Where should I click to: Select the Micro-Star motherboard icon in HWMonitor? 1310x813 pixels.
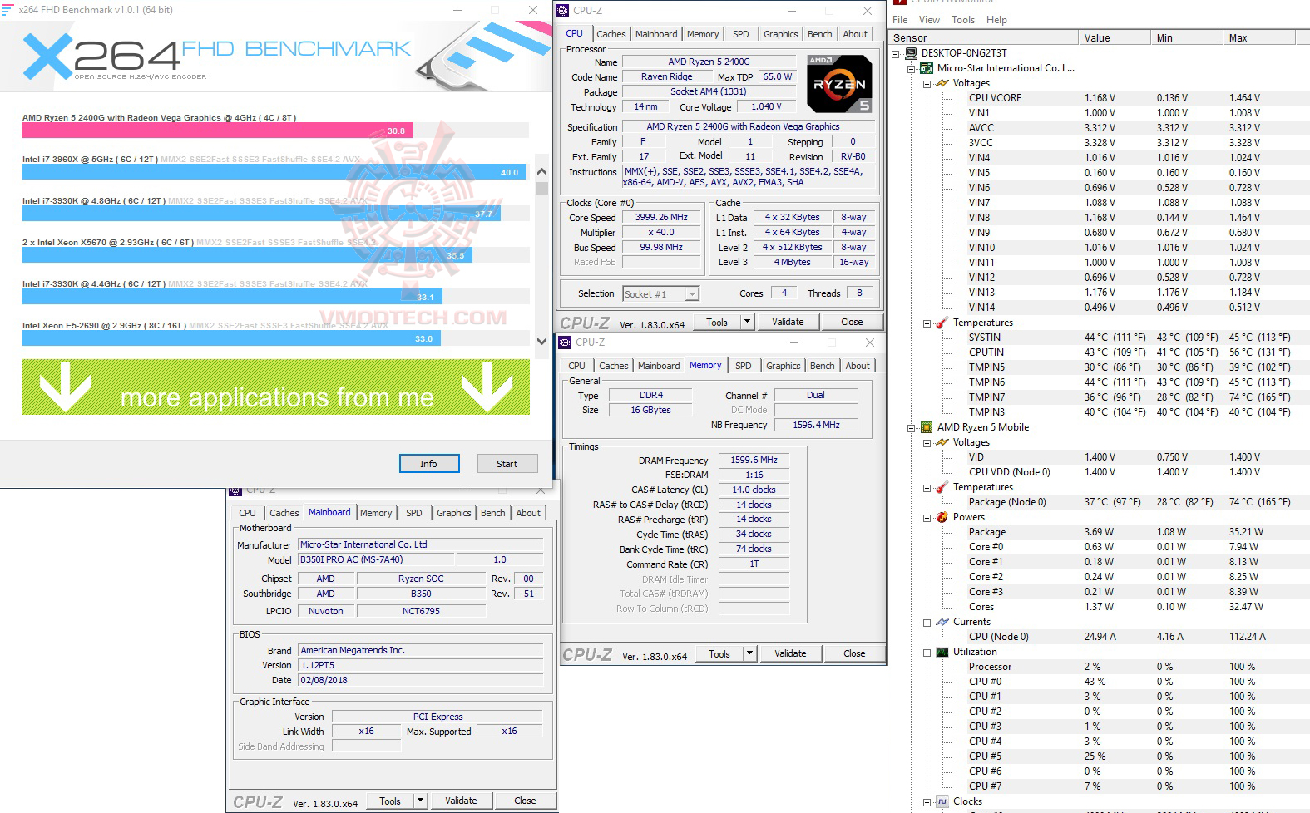click(x=927, y=68)
